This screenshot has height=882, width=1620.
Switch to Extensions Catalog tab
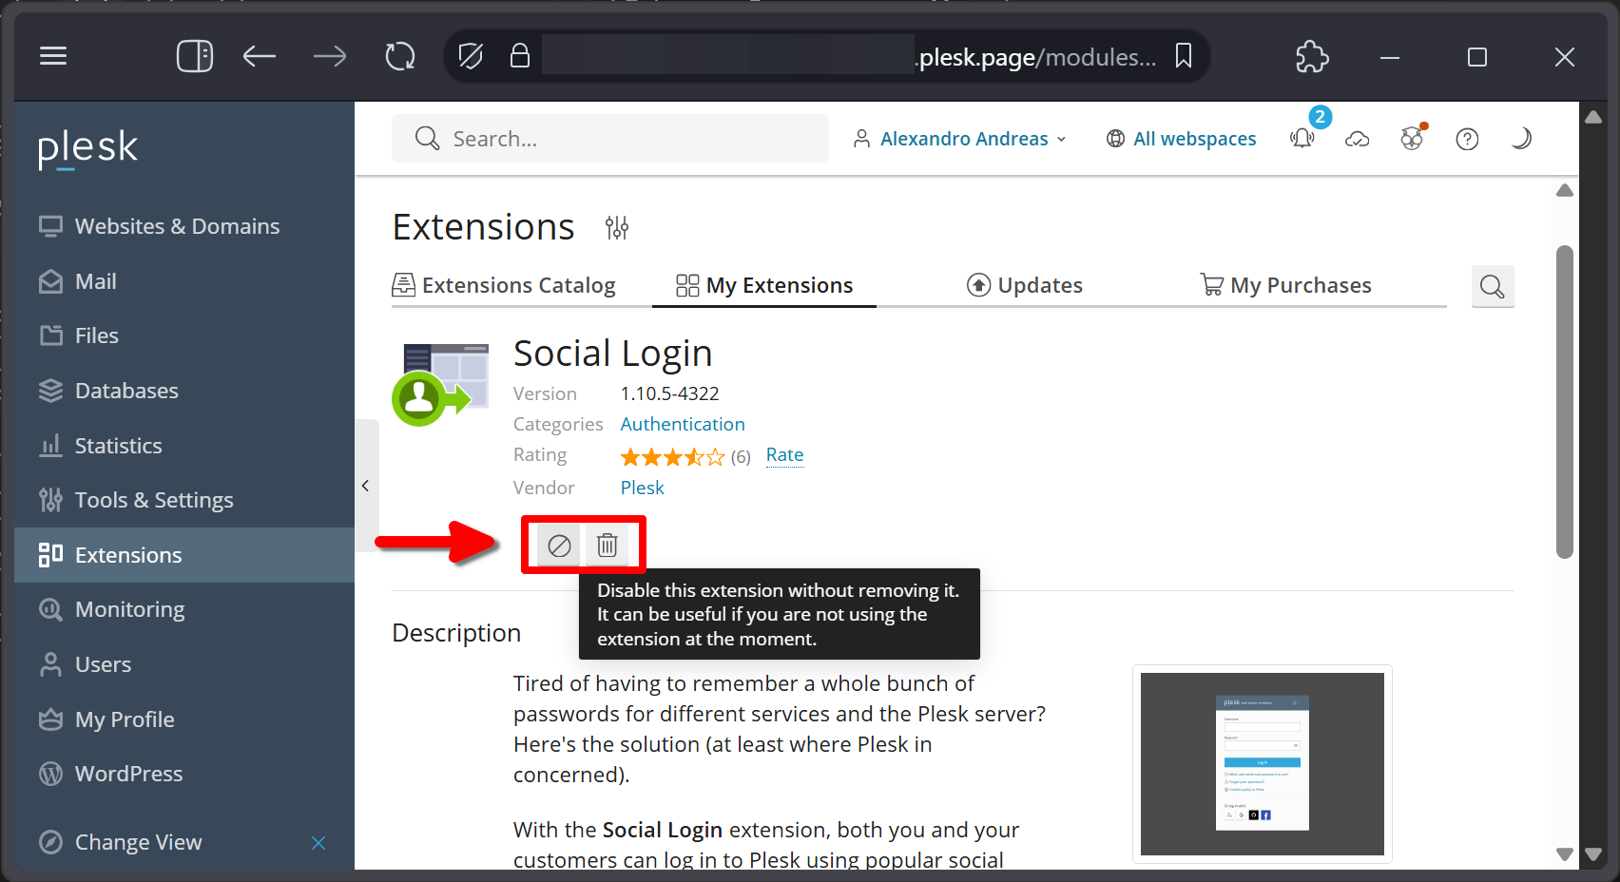[504, 285]
